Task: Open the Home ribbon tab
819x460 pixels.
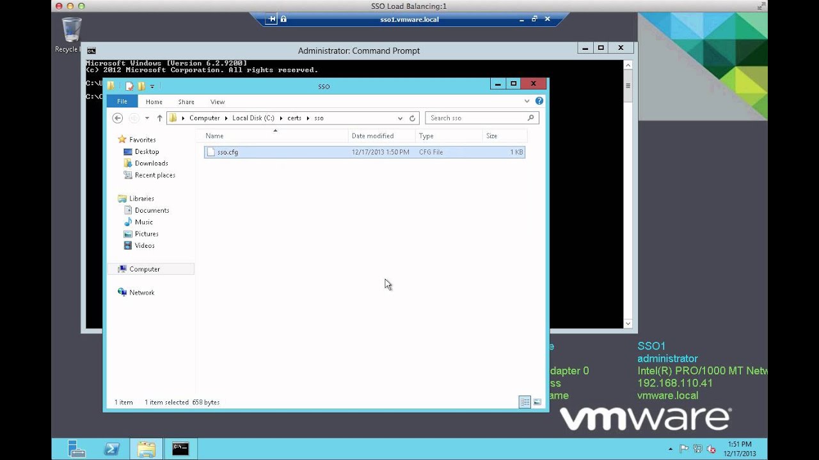Action: tap(154, 102)
